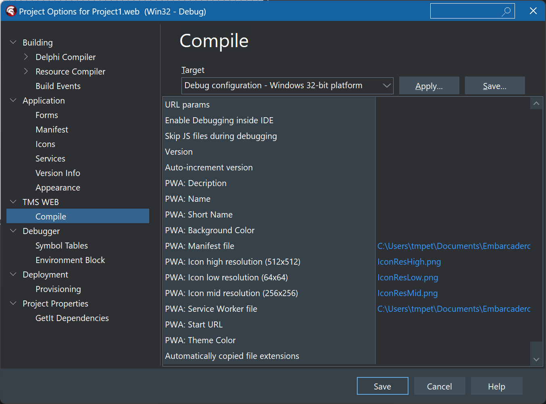
Task: Go to Symbol Tables settings
Action: click(61, 246)
